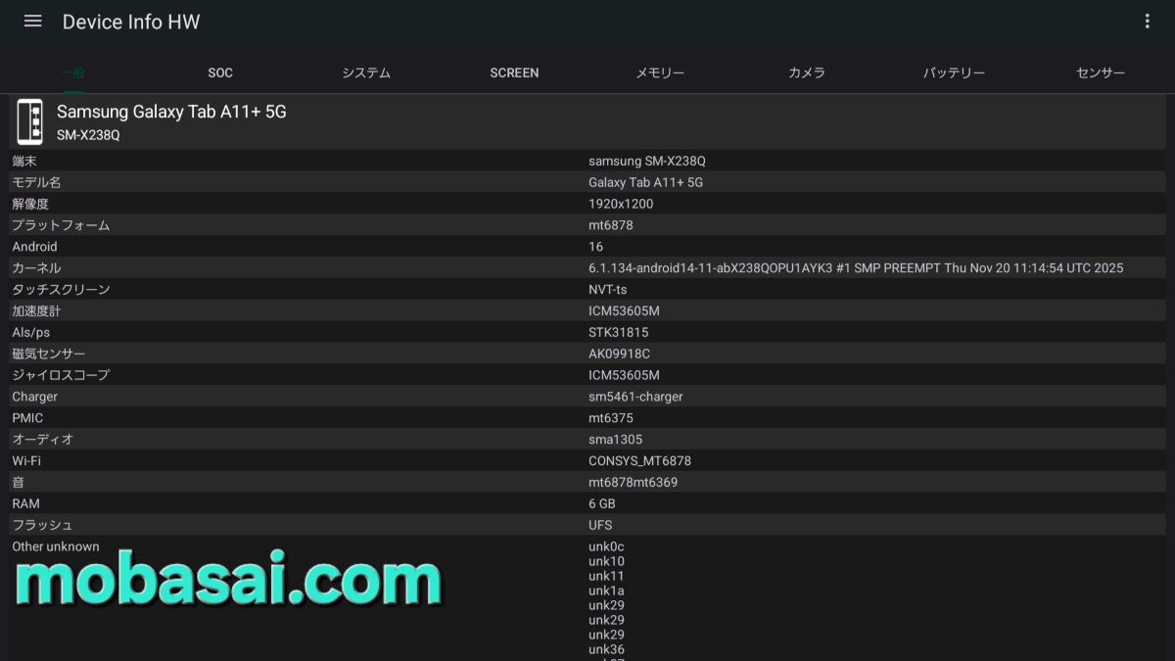Screen dimensions: 1175x661
Task: Select the 解像度 1920x1200 row
Action: [x=587, y=204]
